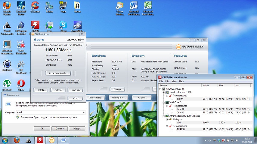Switch to the Run dialog taskbar button
Image resolution: width=257 pixels, height=144 pixels.
coord(63,140)
